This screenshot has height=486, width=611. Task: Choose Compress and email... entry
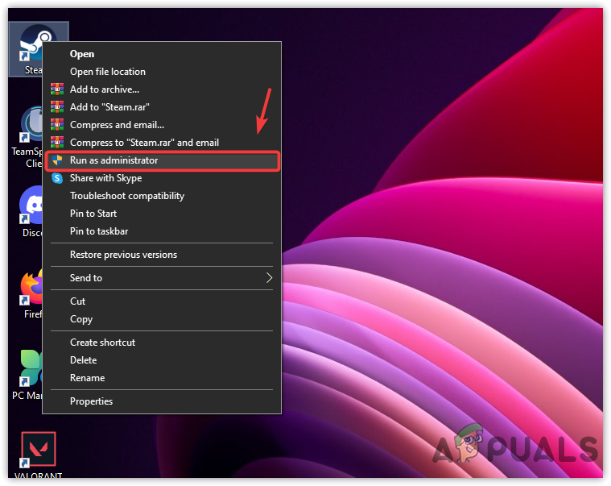tap(162, 125)
